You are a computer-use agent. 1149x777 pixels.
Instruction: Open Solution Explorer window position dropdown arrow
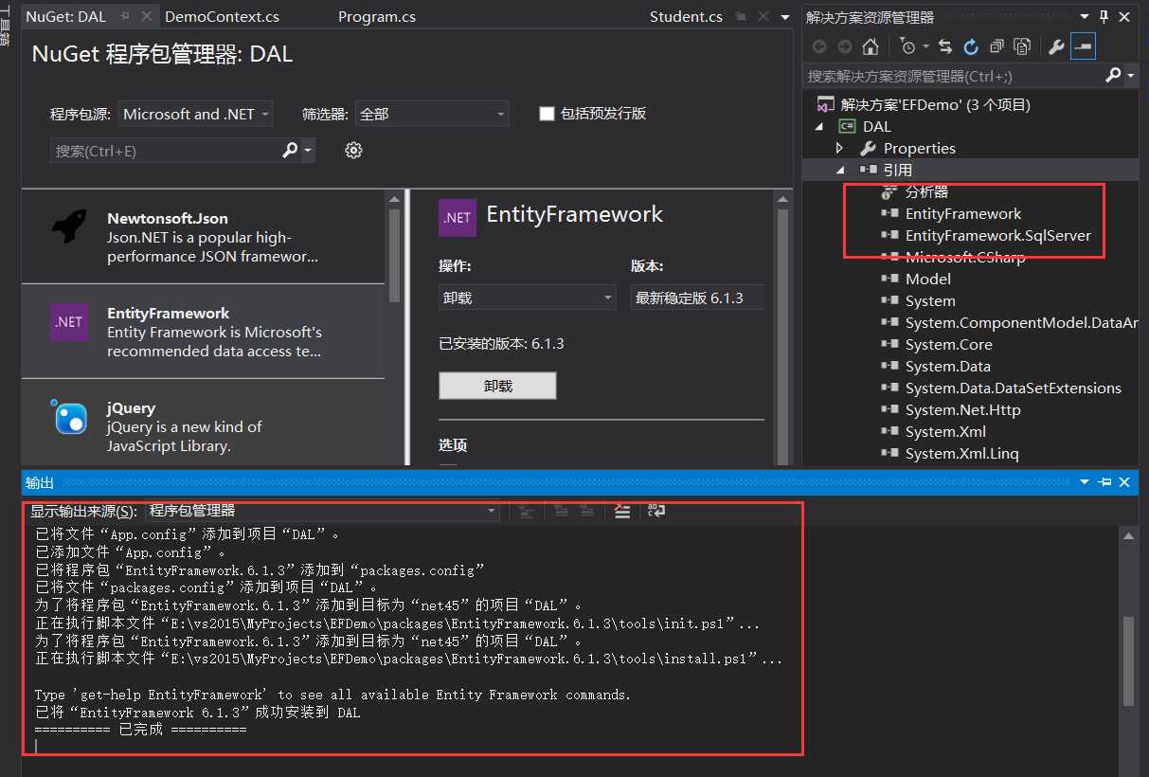[x=1084, y=17]
